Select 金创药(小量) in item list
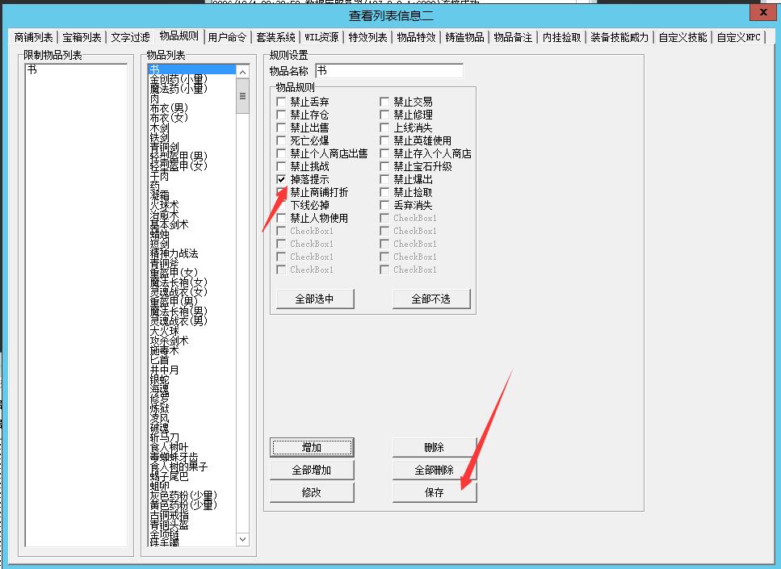Viewport: 781px width, 569px height. [192, 79]
